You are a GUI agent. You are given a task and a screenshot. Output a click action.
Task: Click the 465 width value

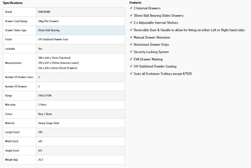[x=40, y=141]
